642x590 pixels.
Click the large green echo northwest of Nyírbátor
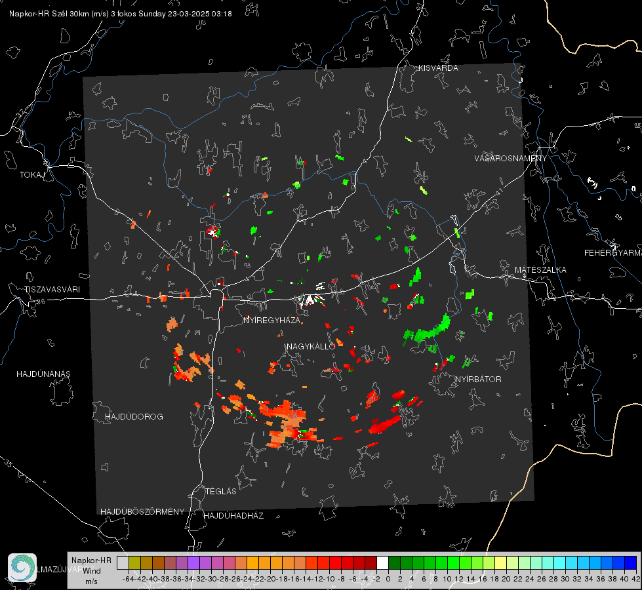coord(428,330)
